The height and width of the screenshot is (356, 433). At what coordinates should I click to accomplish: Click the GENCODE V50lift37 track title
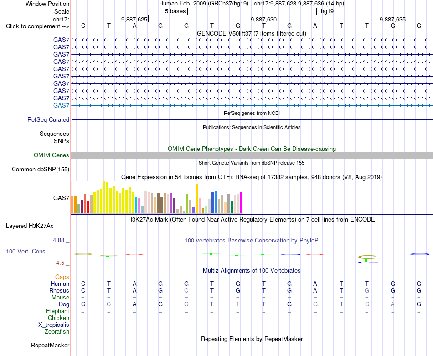[252, 33]
